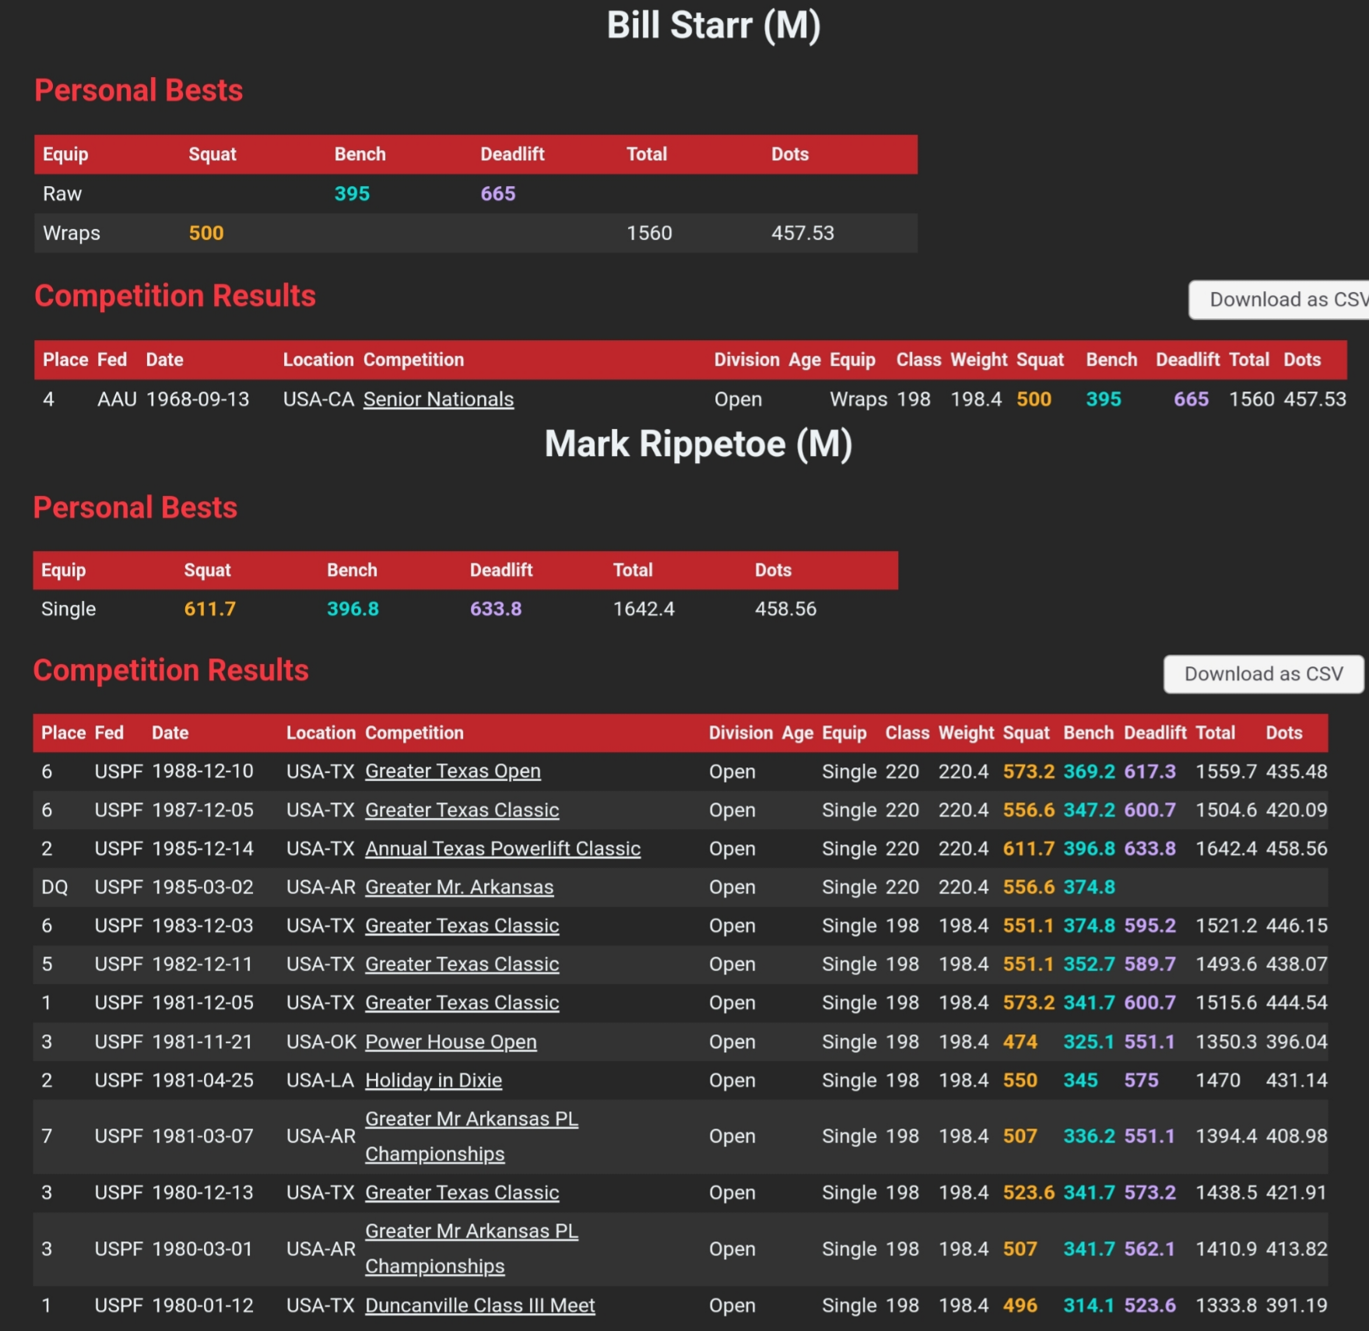Click the Dots value 435.48
The height and width of the screenshot is (1331, 1369).
[1296, 771]
